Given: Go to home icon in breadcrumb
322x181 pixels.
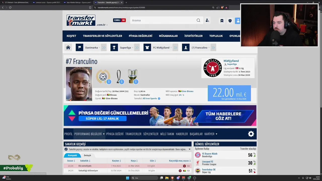Looking at the screenshot, I should [68, 48].
